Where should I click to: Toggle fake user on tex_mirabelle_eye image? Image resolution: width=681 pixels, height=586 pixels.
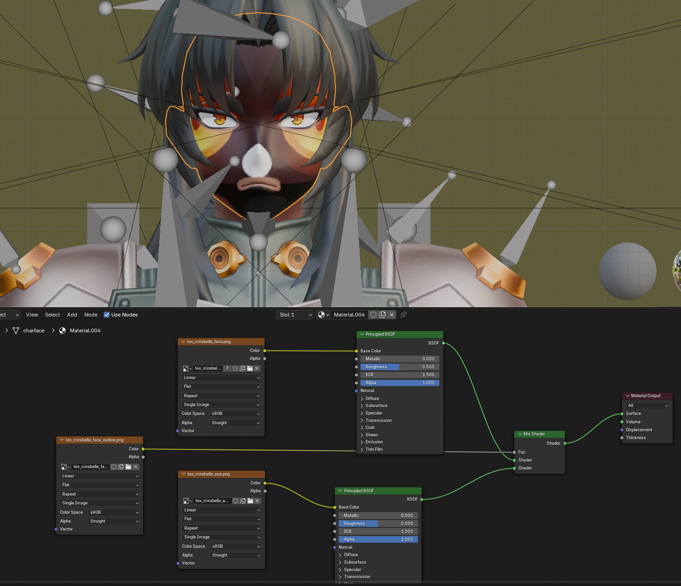[236, 501]
